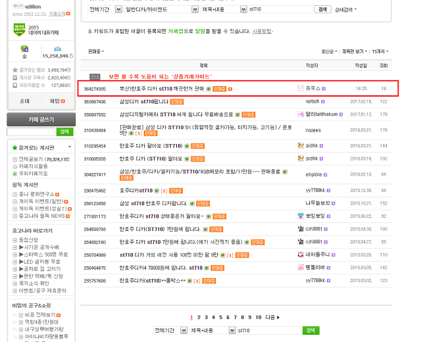Open post 삼성 st710 한효주 디카팝니다
Screen dimensions: 421x342
click(153, 203)
